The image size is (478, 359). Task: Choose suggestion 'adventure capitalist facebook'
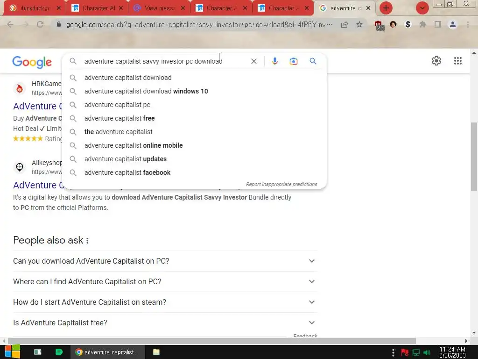pos(194,172)
